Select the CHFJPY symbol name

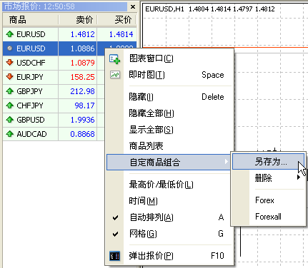[x=30, y=105]
